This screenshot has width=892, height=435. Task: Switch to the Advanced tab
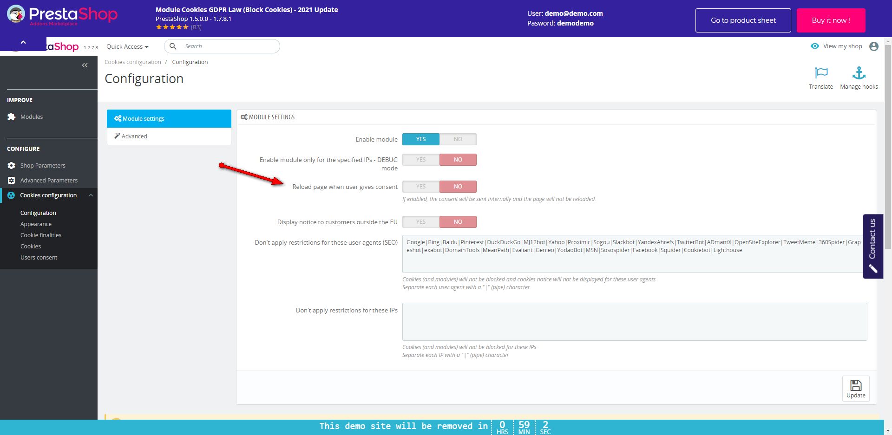tap(169, 136)
